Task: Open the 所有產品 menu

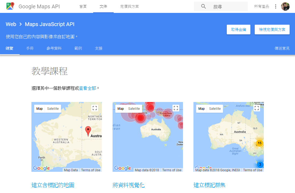Action: (x=261, y=6)
